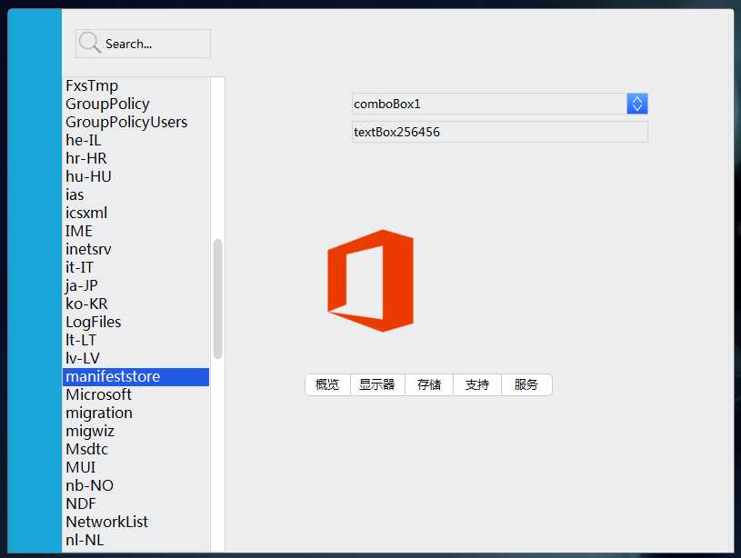This screenshot has width=741, height=558.
Task: Select it-IT in the list
Action: (x=135, y=267)
